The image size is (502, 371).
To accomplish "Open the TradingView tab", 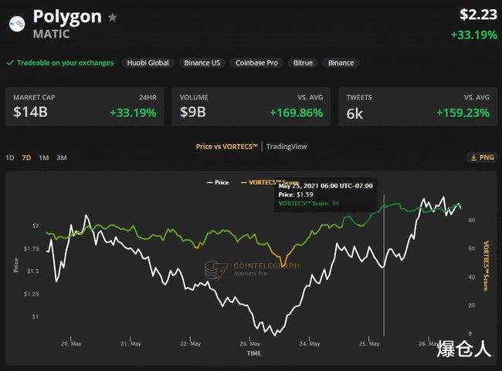I will click(287, 147).
